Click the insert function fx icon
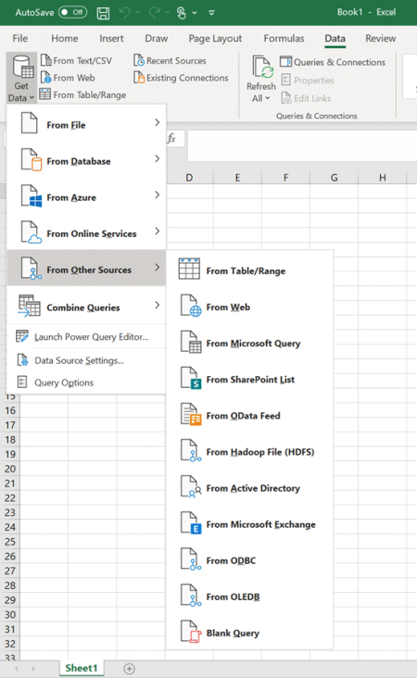The image size is (417, 678). click(171, 138)
